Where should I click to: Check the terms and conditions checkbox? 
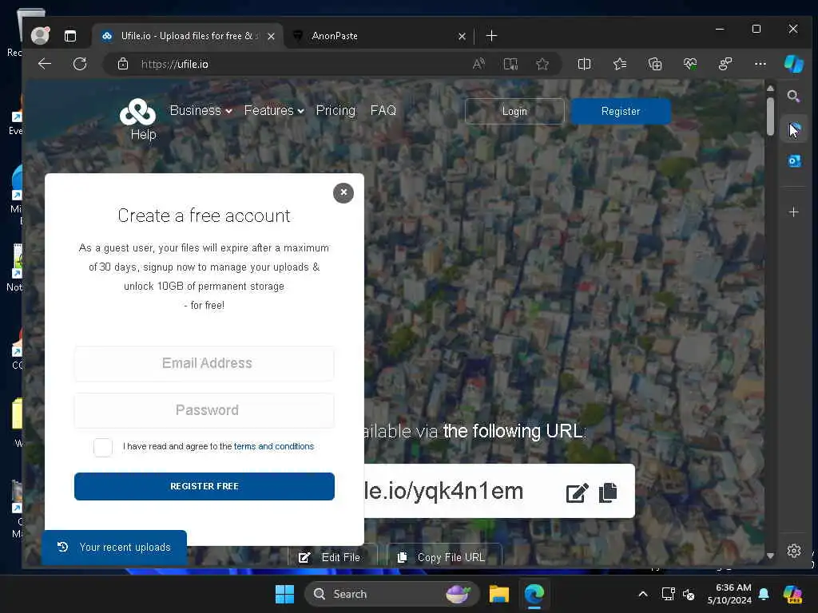point(103,447)
